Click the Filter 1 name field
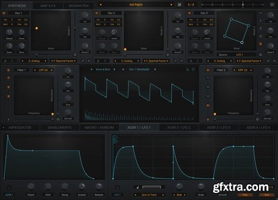The height and width of the screenshot is (200, 278). pyautogui.click(x=21, y=70)
